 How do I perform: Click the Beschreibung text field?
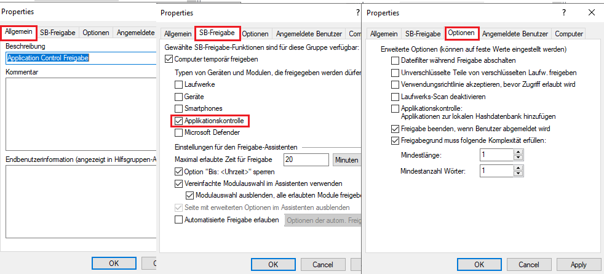(81, 58)
